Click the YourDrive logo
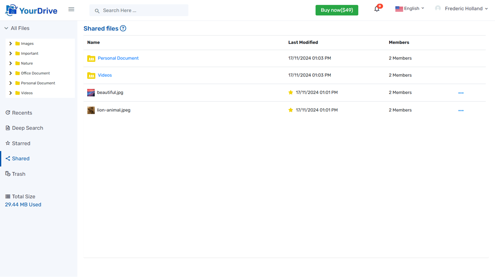 coord(31,9)
